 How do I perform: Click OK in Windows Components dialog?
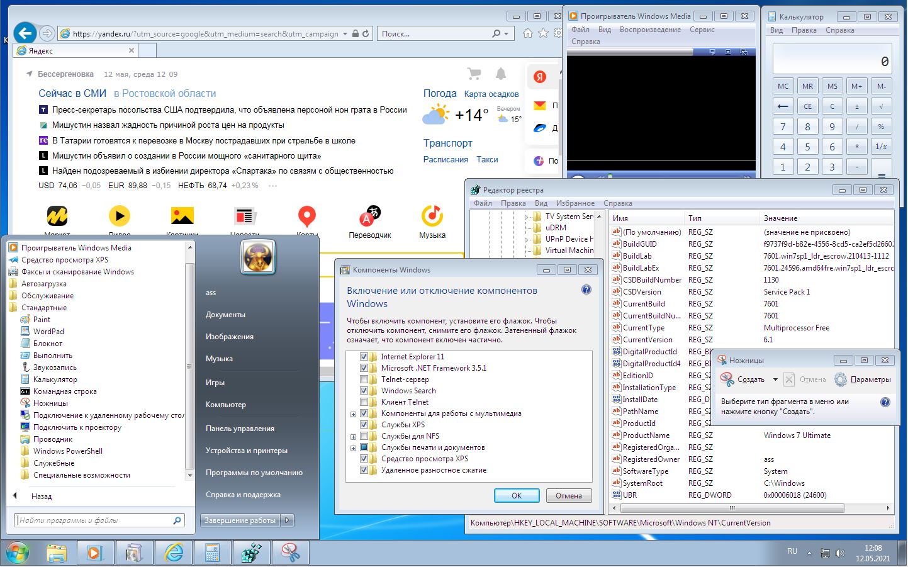click(x=516, y=495)
